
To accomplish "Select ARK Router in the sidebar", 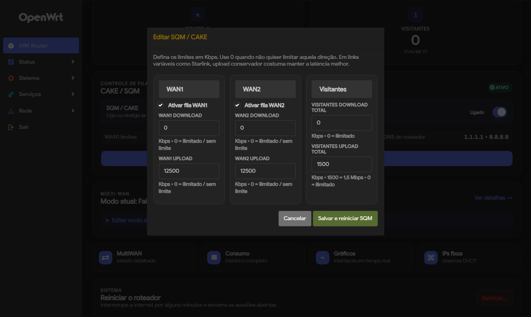I will tap(41, 45).
